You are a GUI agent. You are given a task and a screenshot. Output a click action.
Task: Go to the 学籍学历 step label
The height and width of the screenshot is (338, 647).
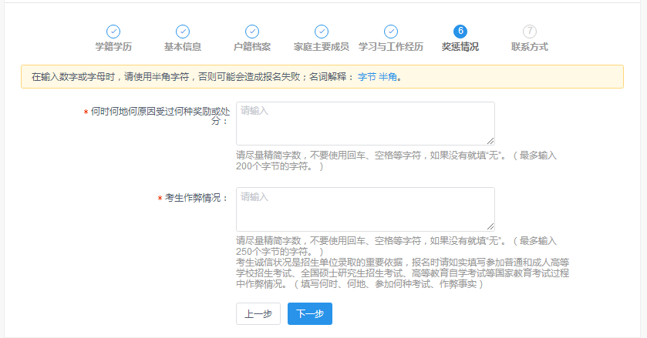point(113,47)
